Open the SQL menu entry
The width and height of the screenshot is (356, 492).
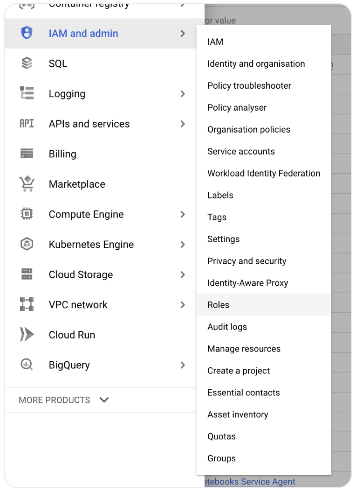coord(101,63)
